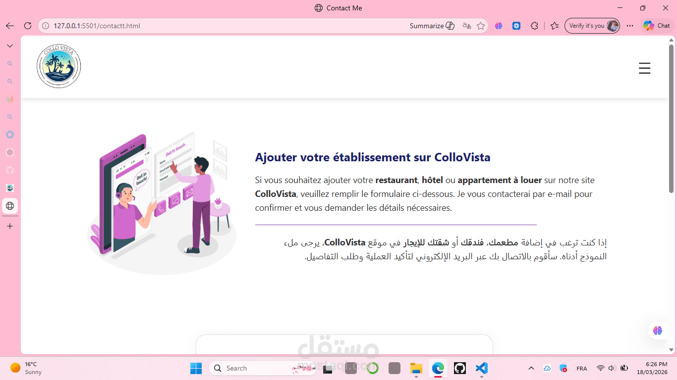The image size is (677, 380).
Task: Open Visual Studio Code from taskbar
Action: pyautogui.click(x=481, y=368)
